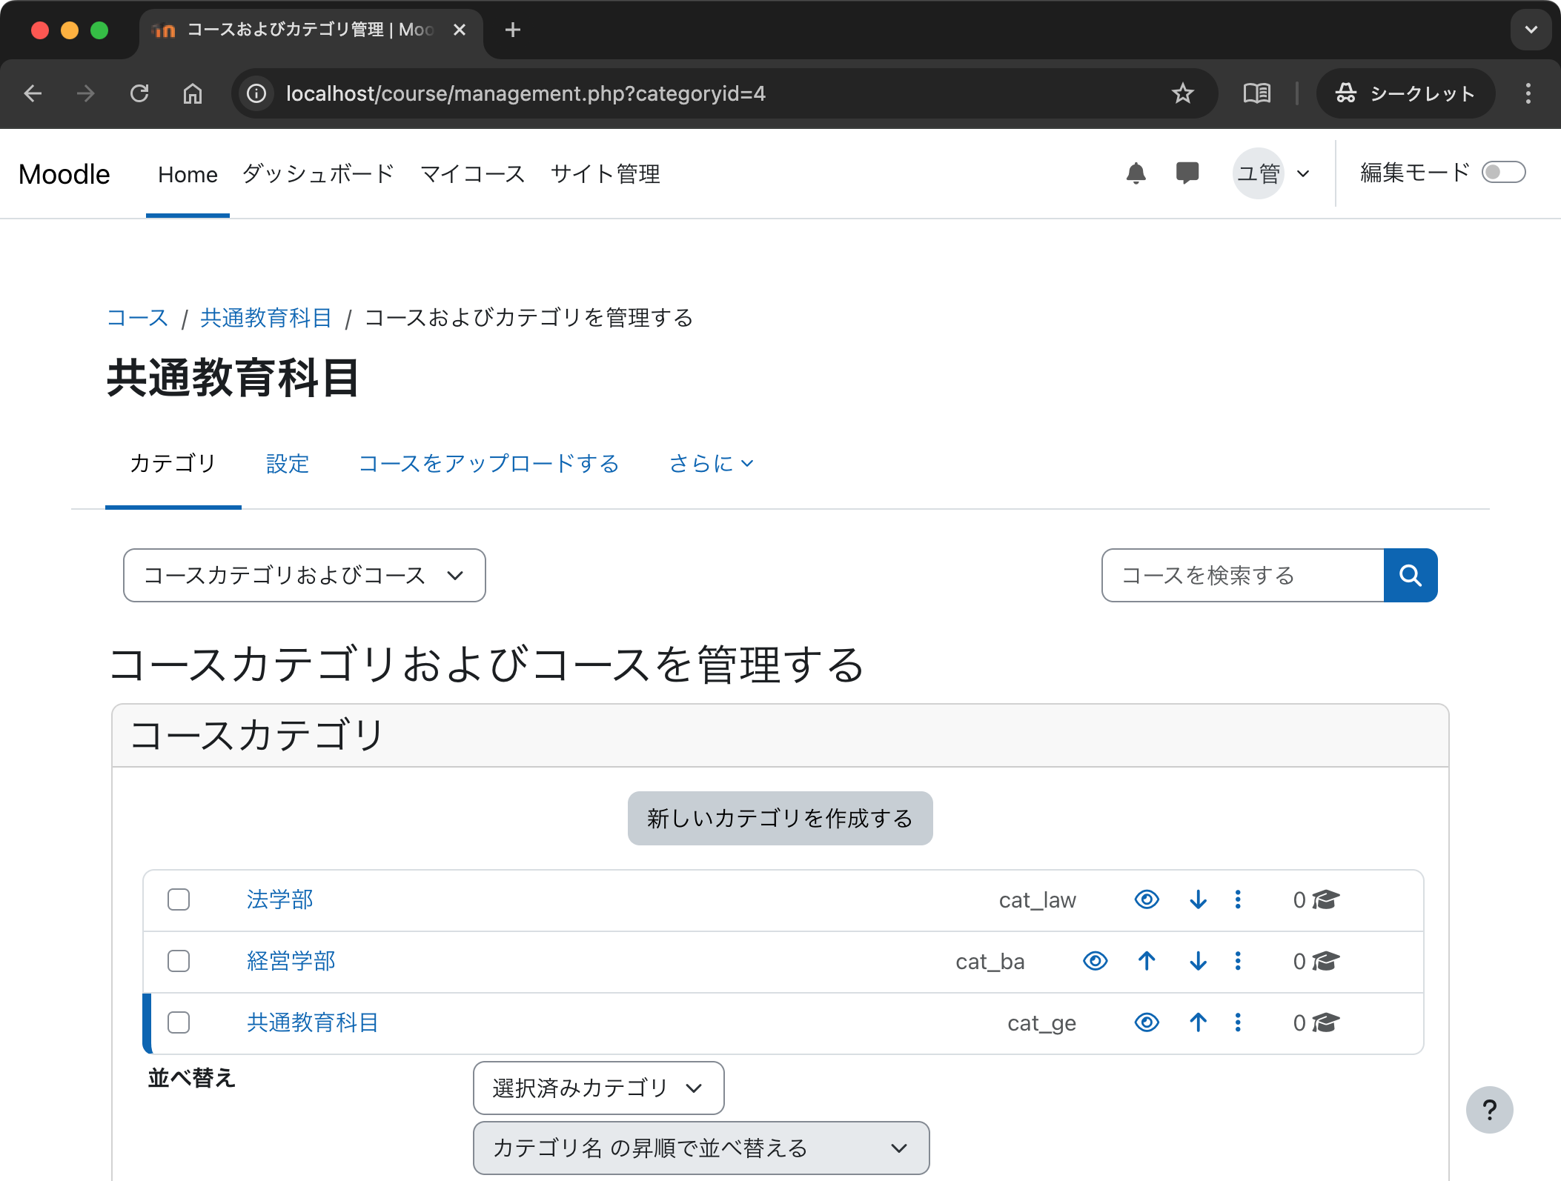Expand the 選択済みカテゴリ dropdown
Screen dimensions: 1561x1181
[x=598, y=1088]
